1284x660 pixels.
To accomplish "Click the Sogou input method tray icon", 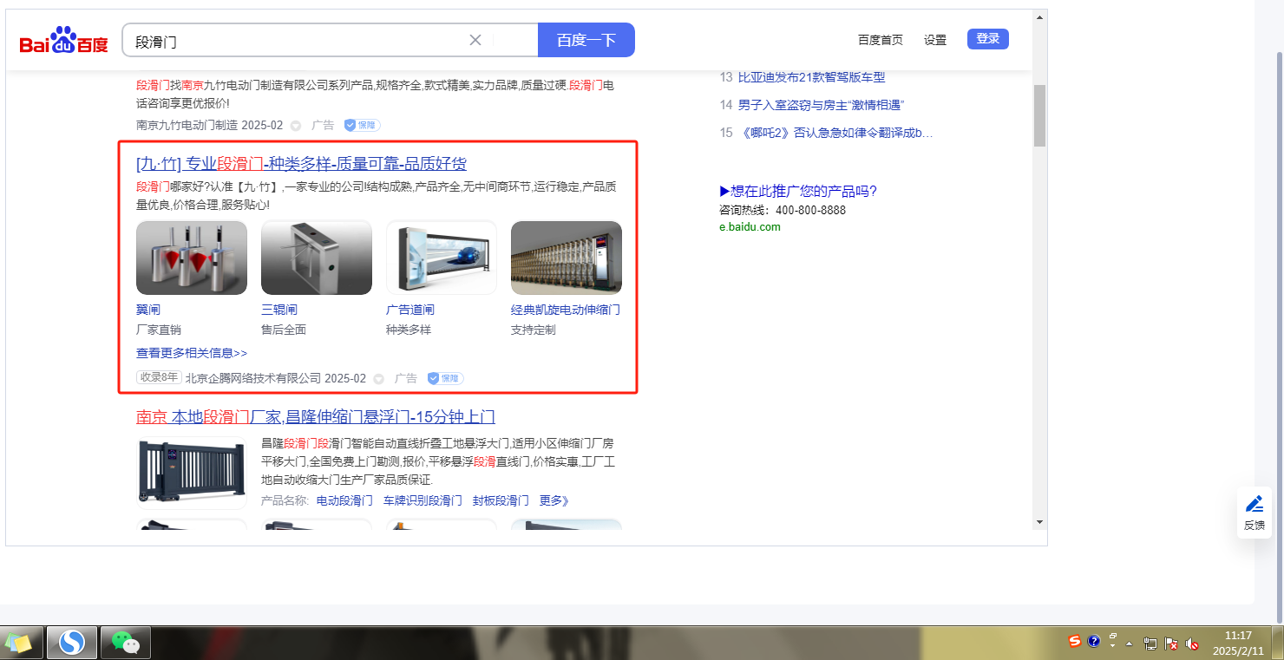I will [x=1075, y=642].
